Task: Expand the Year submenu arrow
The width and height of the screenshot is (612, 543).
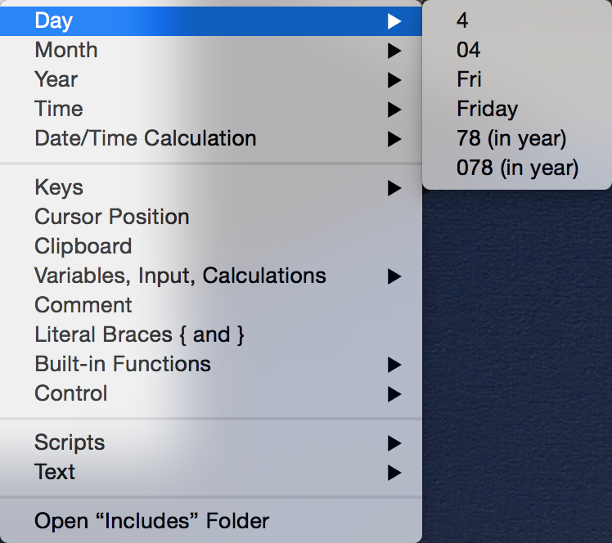Action: tap(394, 80)
